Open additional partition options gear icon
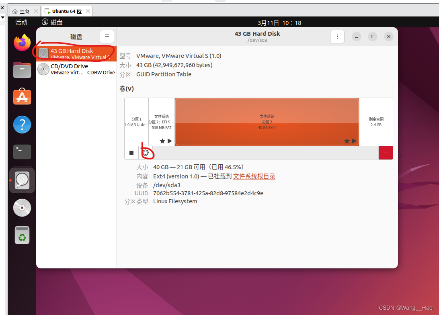The height and width of the screenshot is (315, 439). [145, 153]
